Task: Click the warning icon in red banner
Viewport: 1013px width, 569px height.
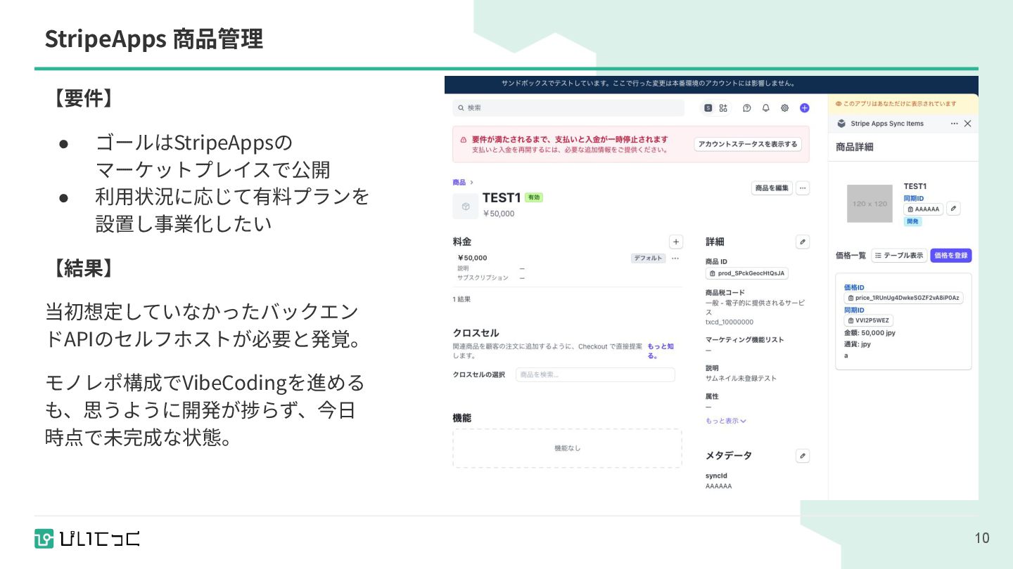Action: coord(464,140)
